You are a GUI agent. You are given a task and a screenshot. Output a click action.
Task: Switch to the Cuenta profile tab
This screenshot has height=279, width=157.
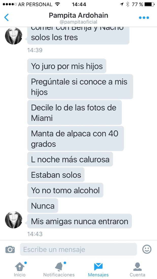(x=137, y=269)
